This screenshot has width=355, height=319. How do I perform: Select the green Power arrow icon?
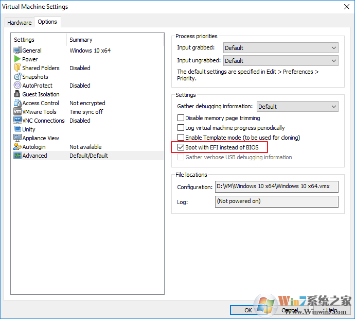click(17, 59)
